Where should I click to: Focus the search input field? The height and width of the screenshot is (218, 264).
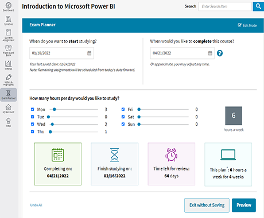point(225,6)
